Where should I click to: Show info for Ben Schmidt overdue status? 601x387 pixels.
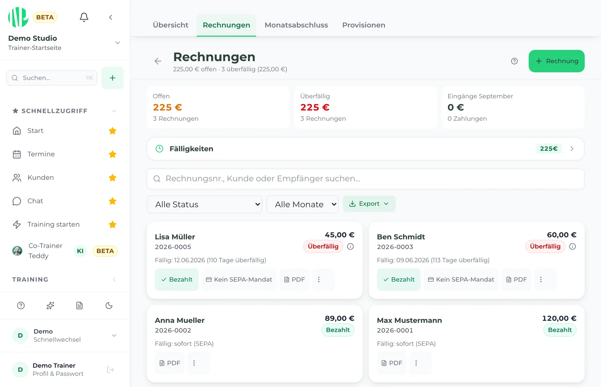coord(572,247)
